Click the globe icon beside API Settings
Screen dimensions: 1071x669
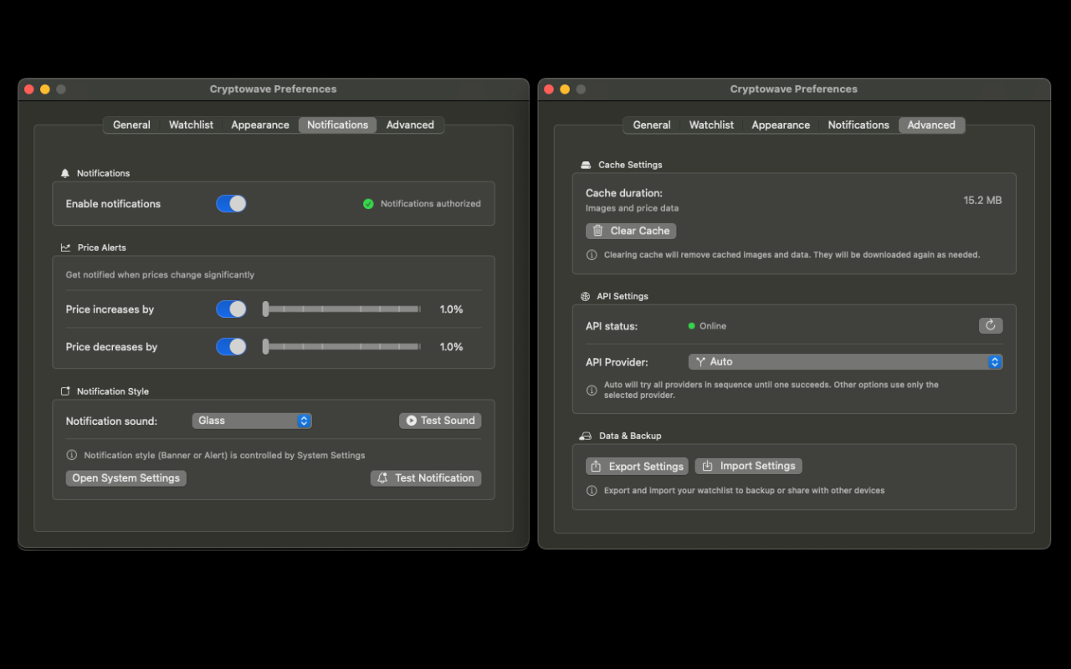click(x=587, y=296)
